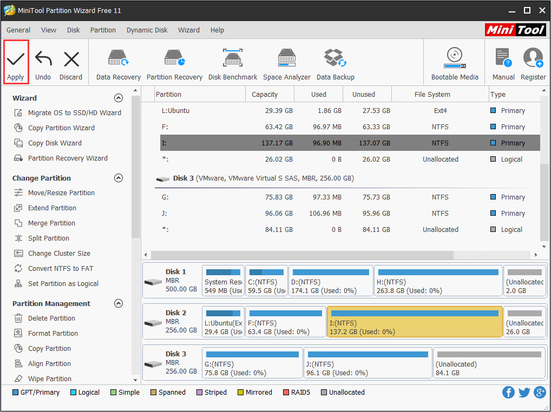Open the Partition menu
This screenshot has width=551, height=412.
click(103, 30)
